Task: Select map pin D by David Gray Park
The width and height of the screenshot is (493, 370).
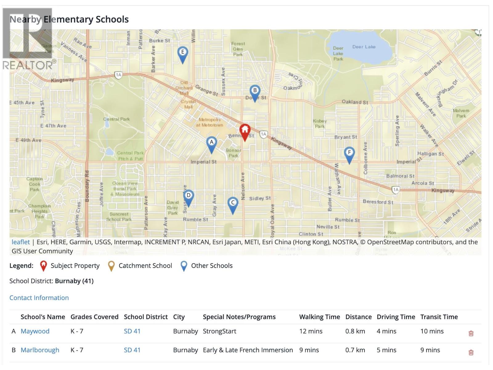Action: tap(188, 197)
